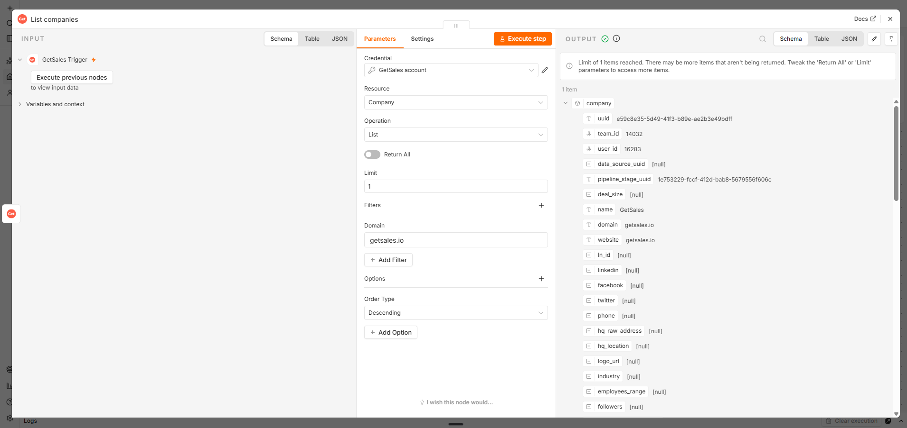Click the edit credential pencil icon
The width and height of the screenshot is (907, 428).
pos(545,70)
